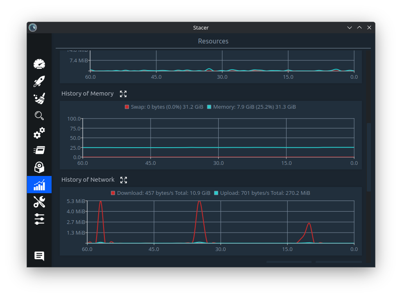Open Helpers wrench and screwdriver icon

39,202
